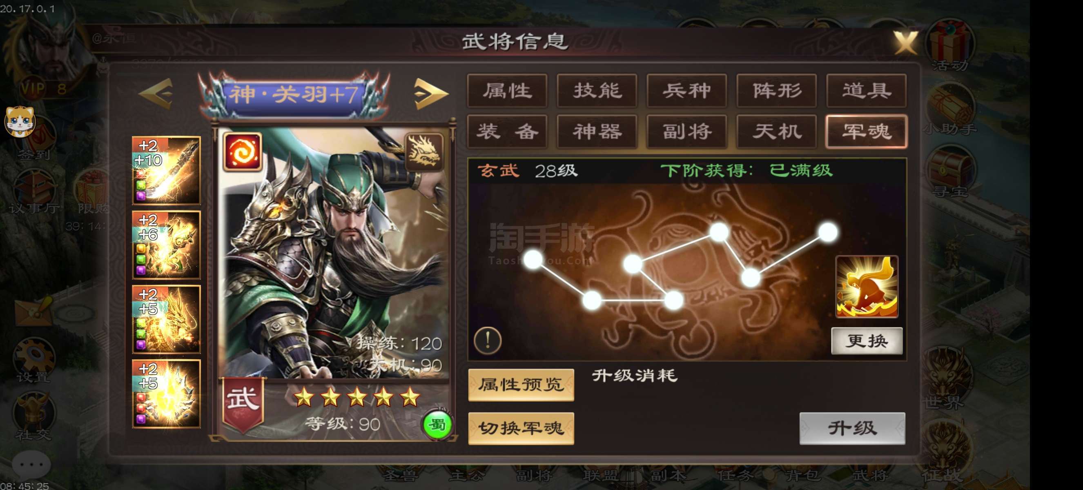Image resolution: width=1083 pixels, height=490 pixels.
Task: Click the 属性预览 button
Action: [521, 385]
